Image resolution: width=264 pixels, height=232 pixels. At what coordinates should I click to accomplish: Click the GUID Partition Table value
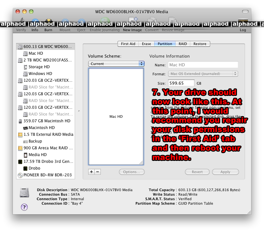click(x=196, y=203)
